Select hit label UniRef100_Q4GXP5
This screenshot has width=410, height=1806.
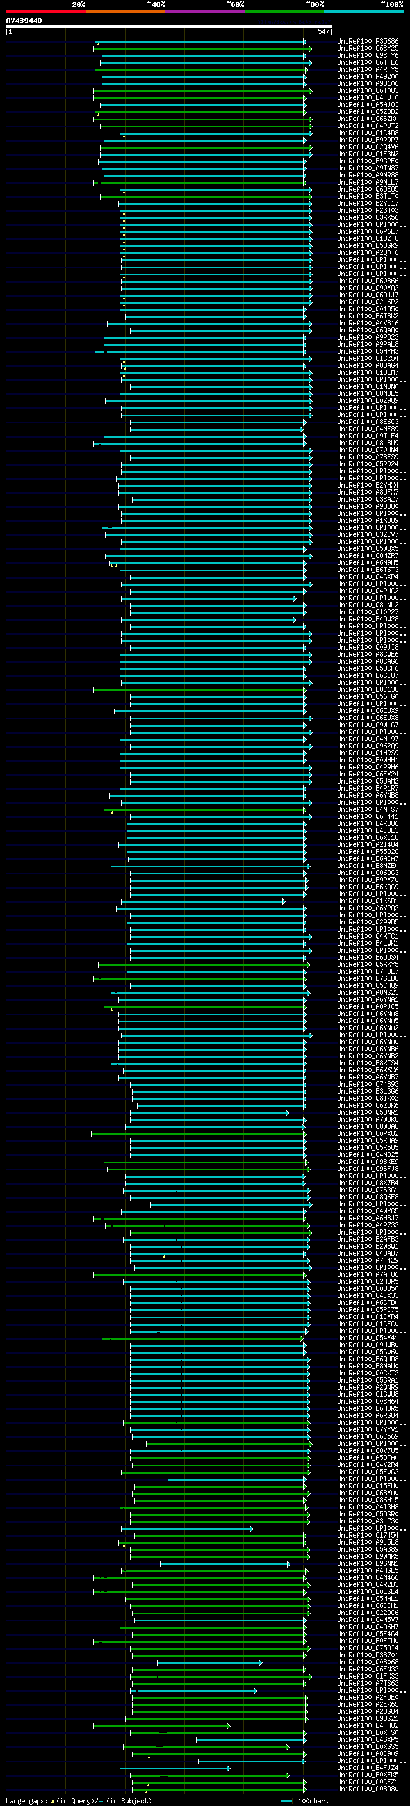click(x=368, y=1739)
